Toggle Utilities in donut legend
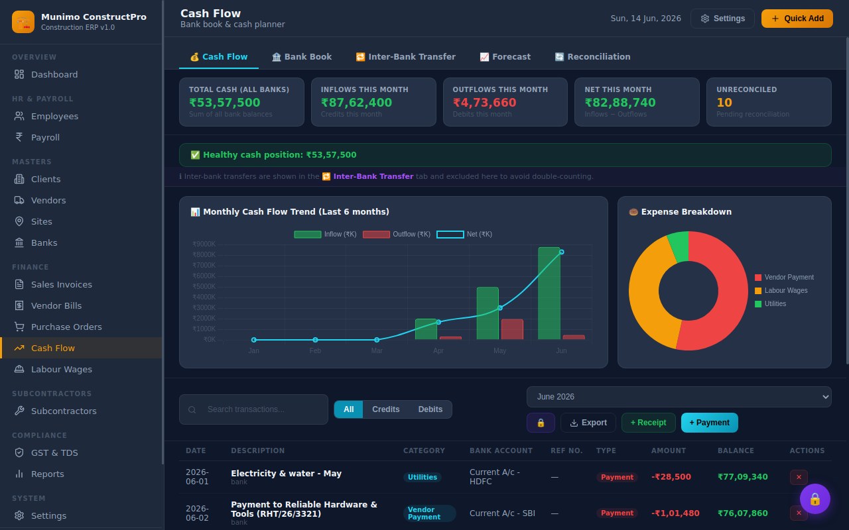This screenshot has height=530, width=849. point(770,304)
